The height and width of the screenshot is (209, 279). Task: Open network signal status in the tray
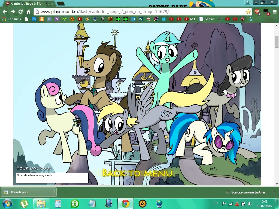tap(231, 204)
